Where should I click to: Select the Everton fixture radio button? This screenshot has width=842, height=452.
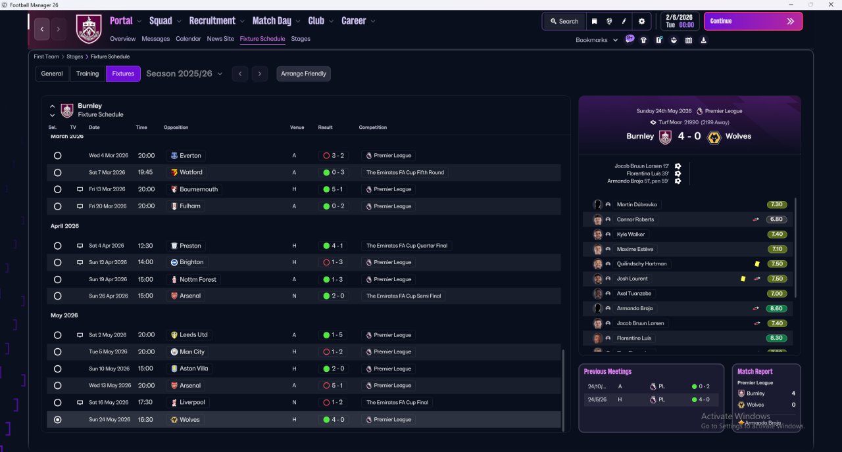[58, 156]
